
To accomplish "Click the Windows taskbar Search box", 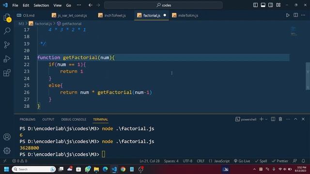I will pos(34,169).
